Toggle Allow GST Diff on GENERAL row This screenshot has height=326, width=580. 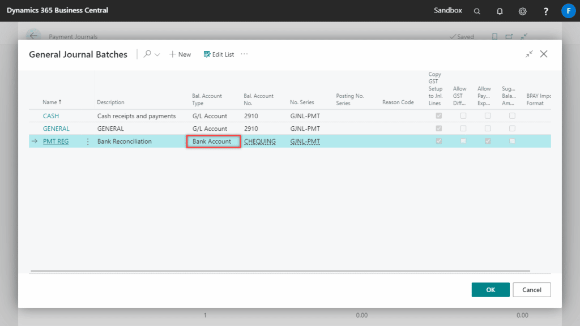pyautogui.click(x=463, y=128)
